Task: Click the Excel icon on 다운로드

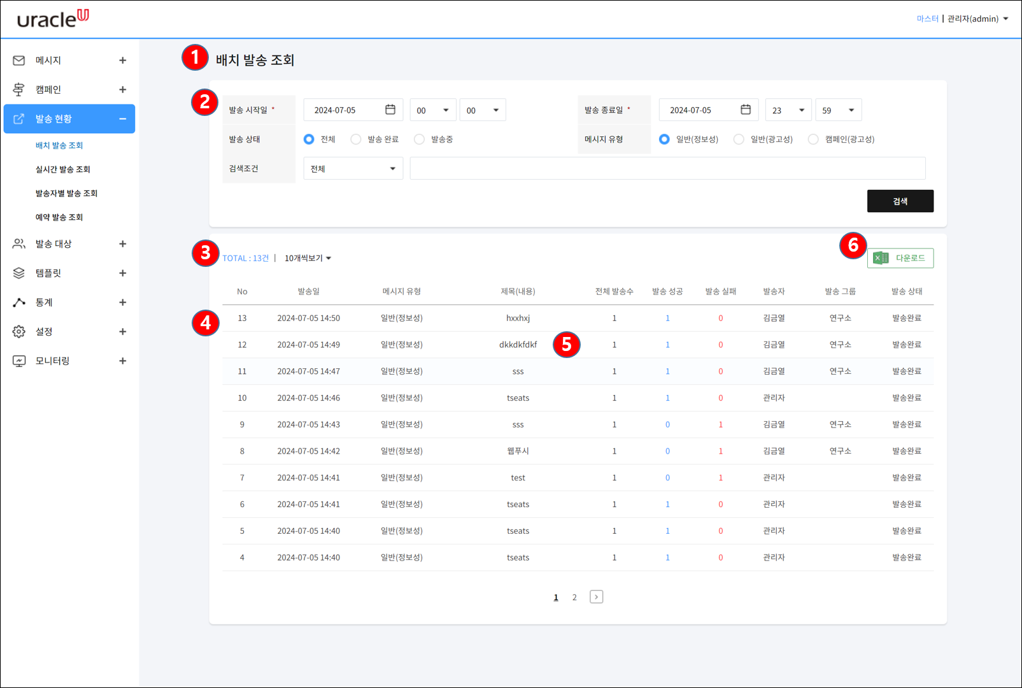Action: point(881,258)
